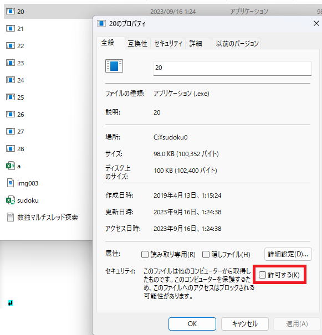Select the application icon for file 27
Screen dimensions: 322x335
pyautogui.click(x=11, y=131)
